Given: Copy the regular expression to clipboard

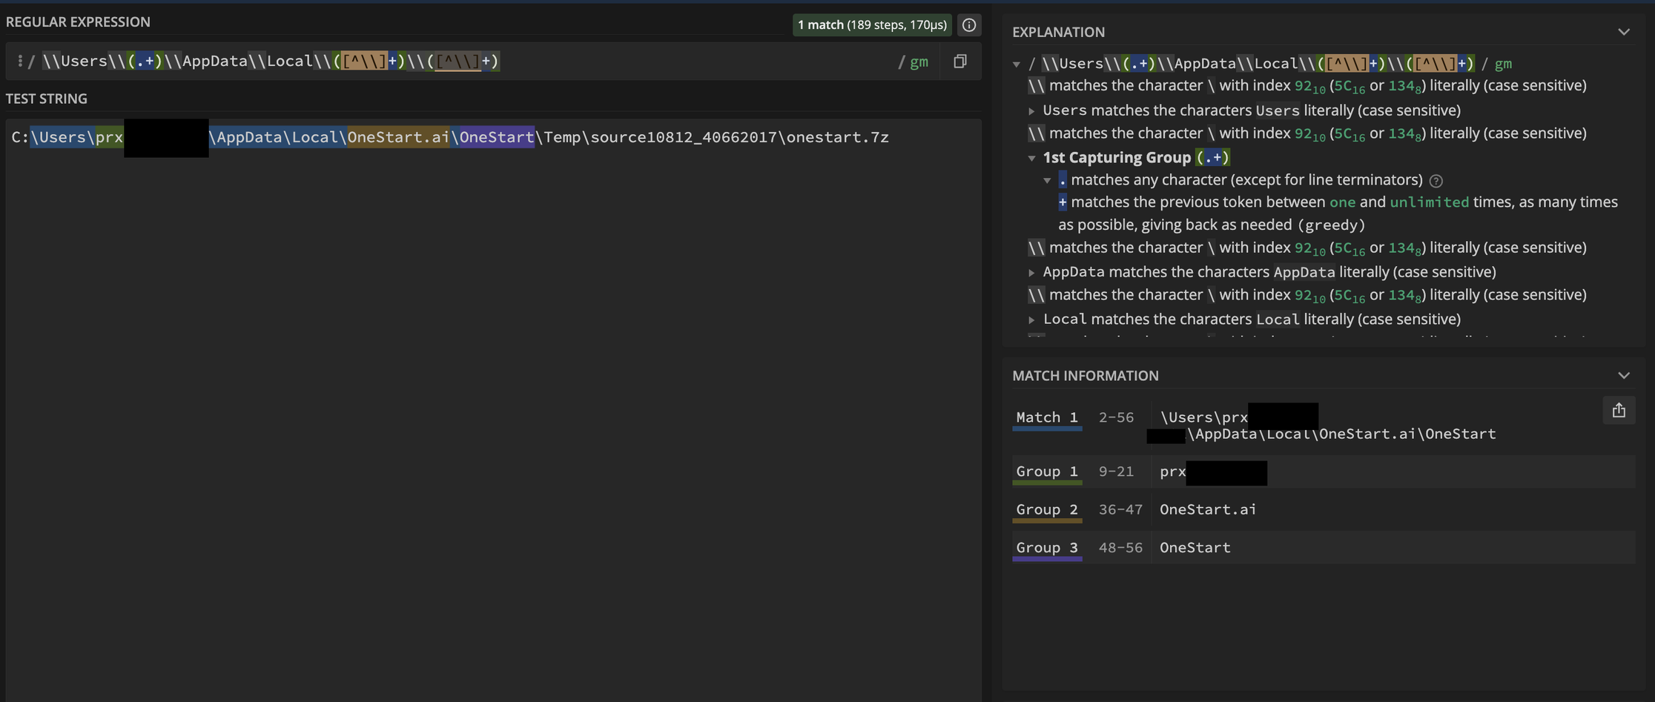Looking at the screenshot, I should (960, 62).
